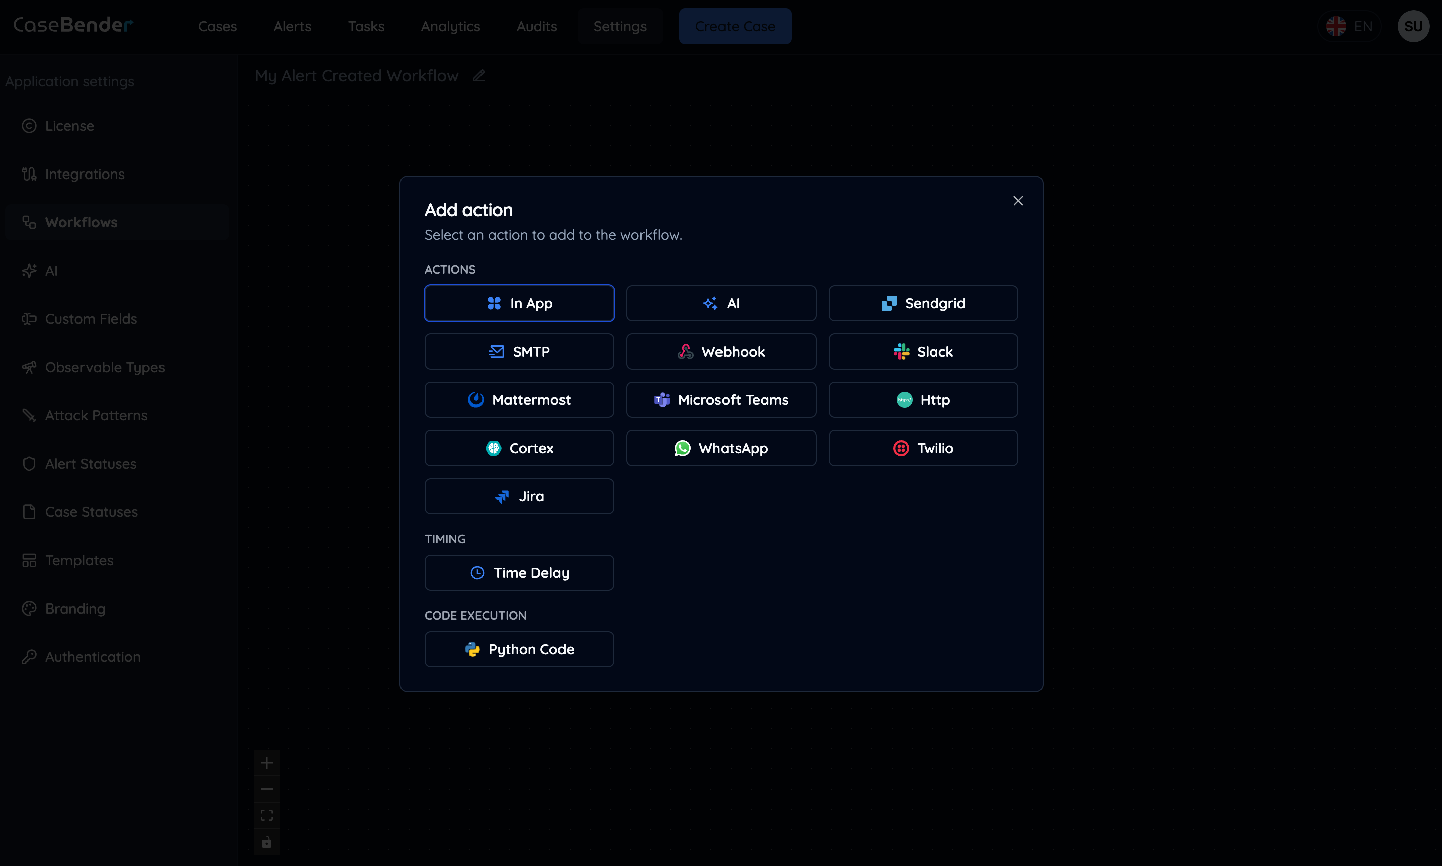The height and width of the screenshot is (866, 1442).
Task: Zoom into the workflow canvas
Action: coord(267,762)
